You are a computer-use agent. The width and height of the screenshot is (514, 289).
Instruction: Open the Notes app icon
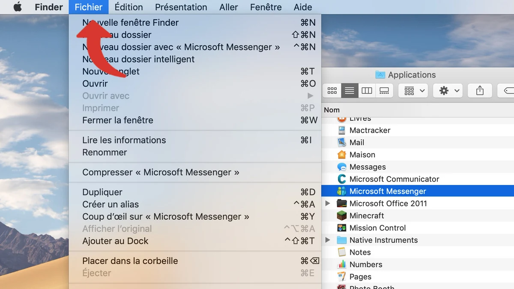[x=361, y=252]
